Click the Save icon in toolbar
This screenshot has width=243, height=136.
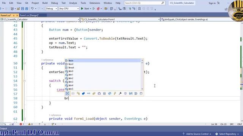tap(22, 9)
